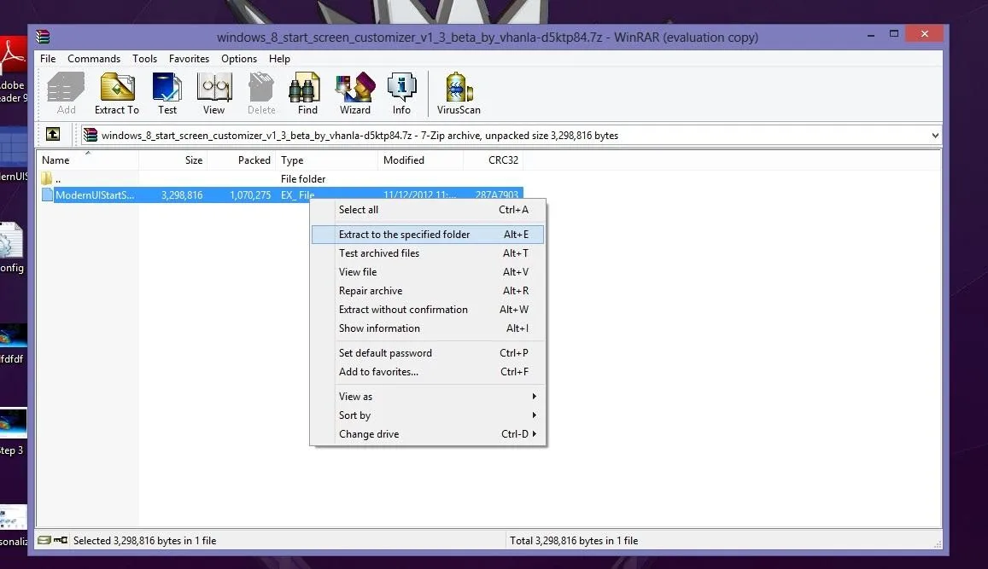Choose Repair archive
The image size is (988, 569).
coord(429,291)
